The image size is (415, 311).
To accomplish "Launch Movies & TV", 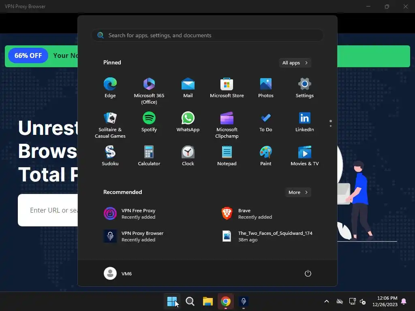I will tap(305, 156).
